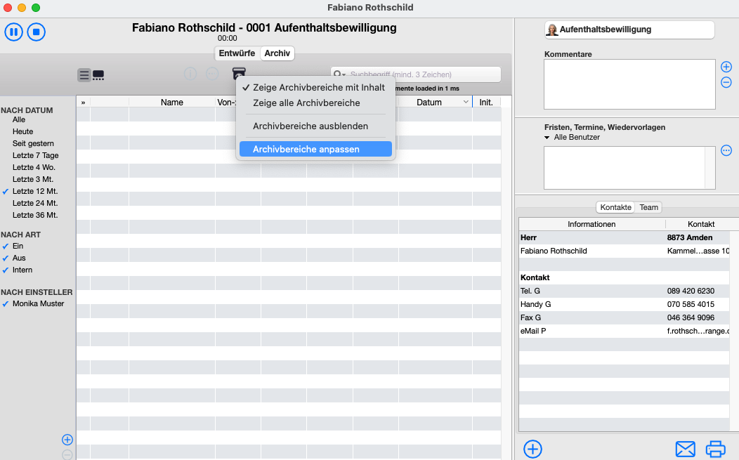Switch to the Entwürfe tab
This screenshot has width=739, height=460.
(x=237, y=53)
